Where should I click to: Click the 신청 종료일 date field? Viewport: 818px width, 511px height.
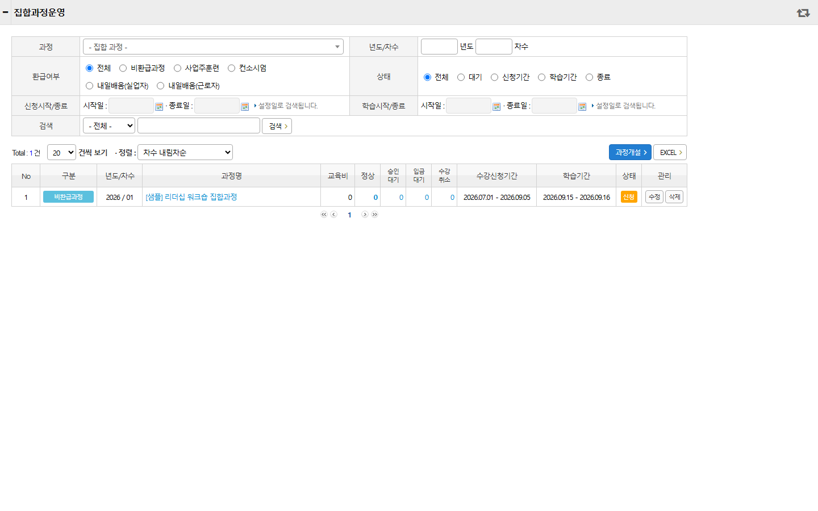(217, 106)
